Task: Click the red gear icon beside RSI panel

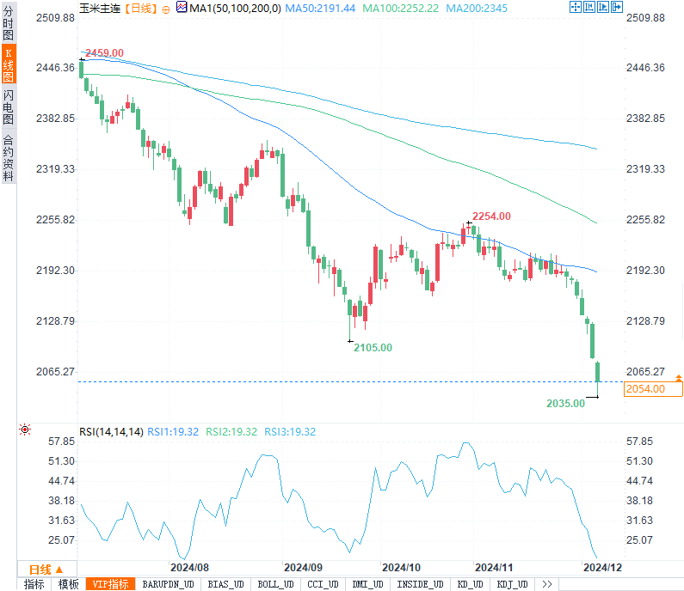Action: click(x=25, y=430)
